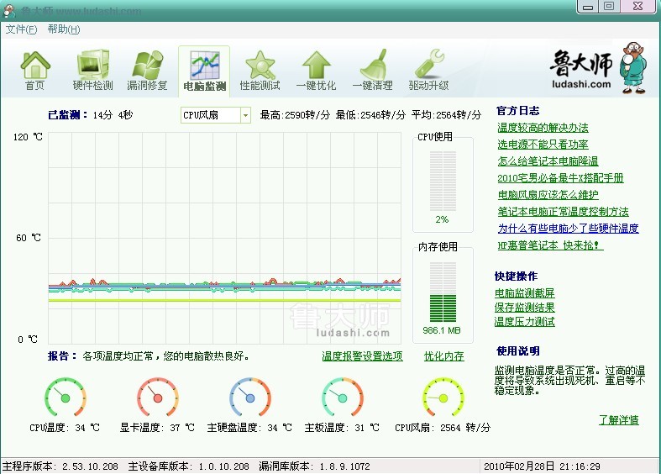Open 选电源不能只看功率 article
The image size is (661, 474).
543,145
